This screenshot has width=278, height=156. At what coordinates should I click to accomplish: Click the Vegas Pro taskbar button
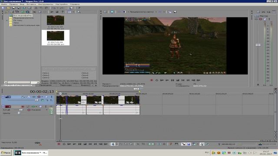(x=31, y=153)
